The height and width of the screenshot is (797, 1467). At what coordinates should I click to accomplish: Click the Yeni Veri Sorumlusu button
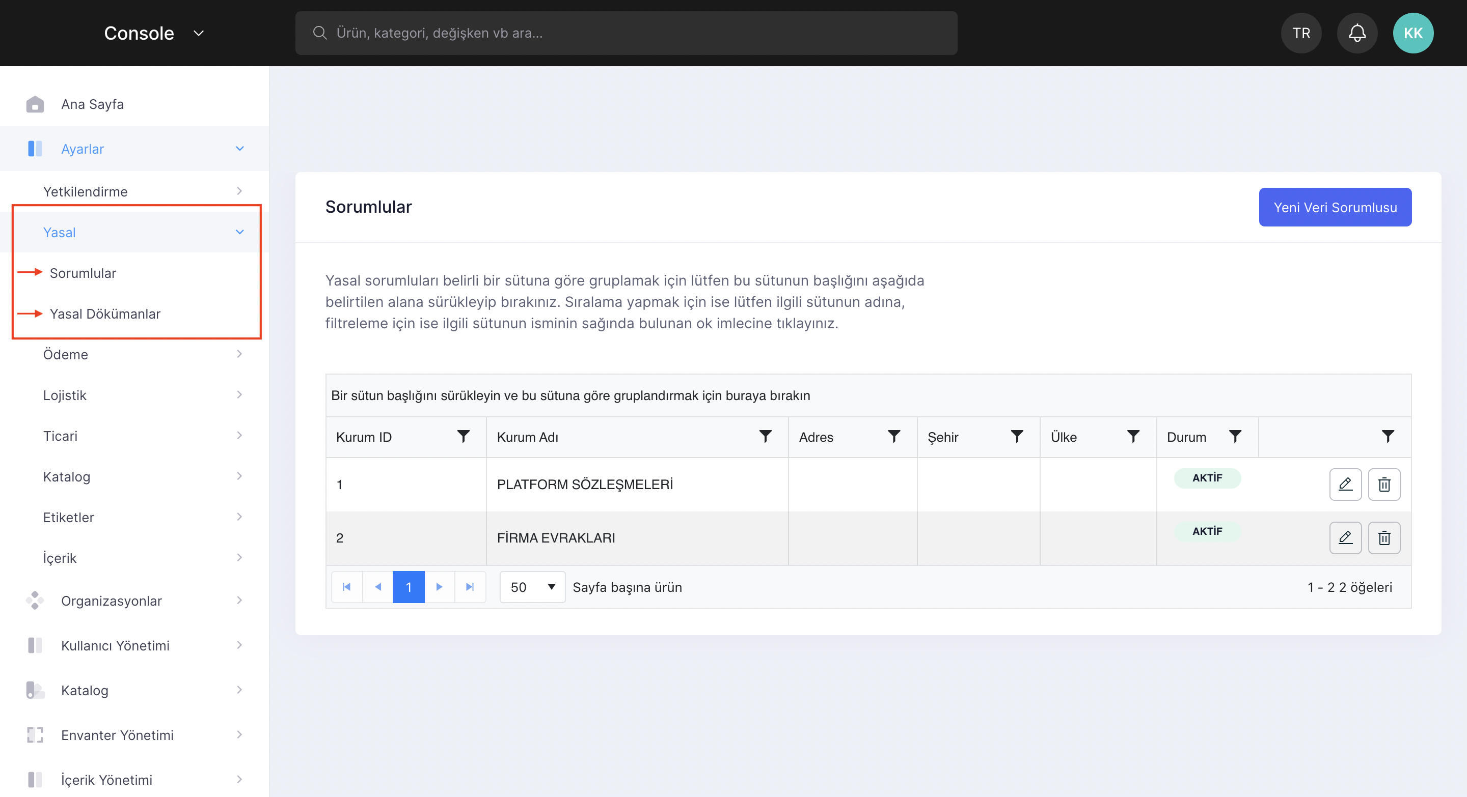coord(1335,207)
